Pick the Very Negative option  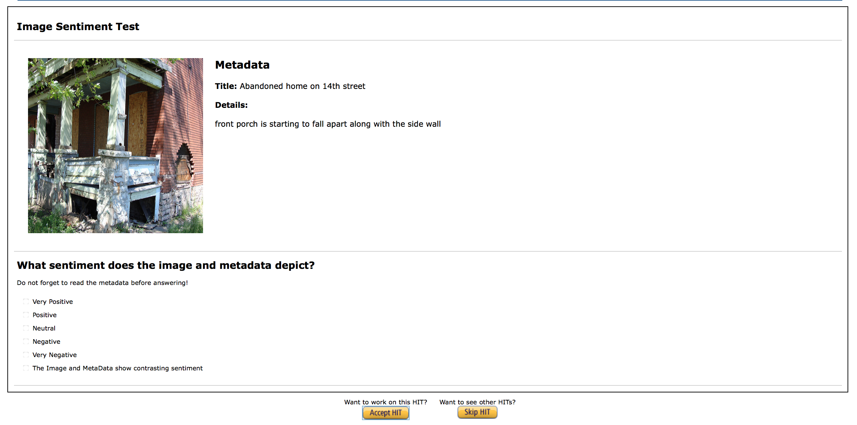26,355
